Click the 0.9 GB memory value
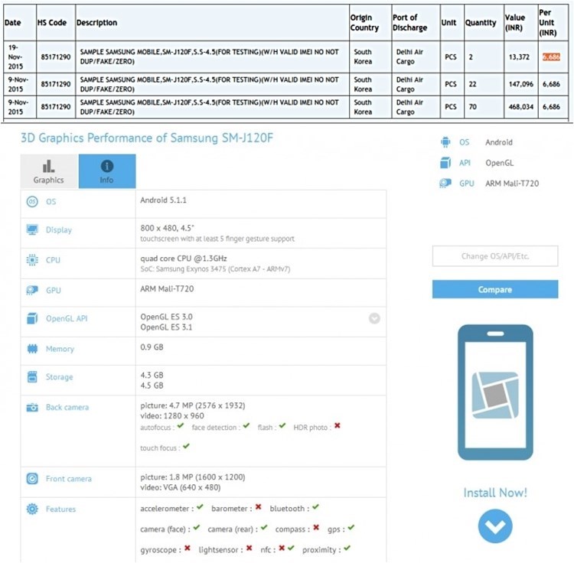574x563 pixels. click(x=152, y=347)
